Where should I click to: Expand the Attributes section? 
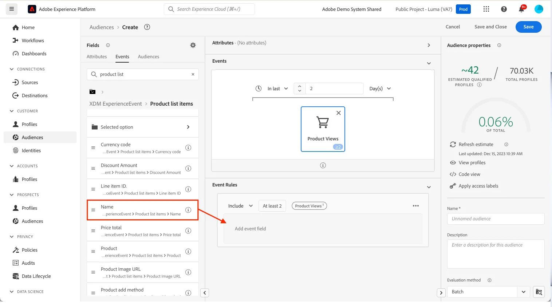click(429, 45)
